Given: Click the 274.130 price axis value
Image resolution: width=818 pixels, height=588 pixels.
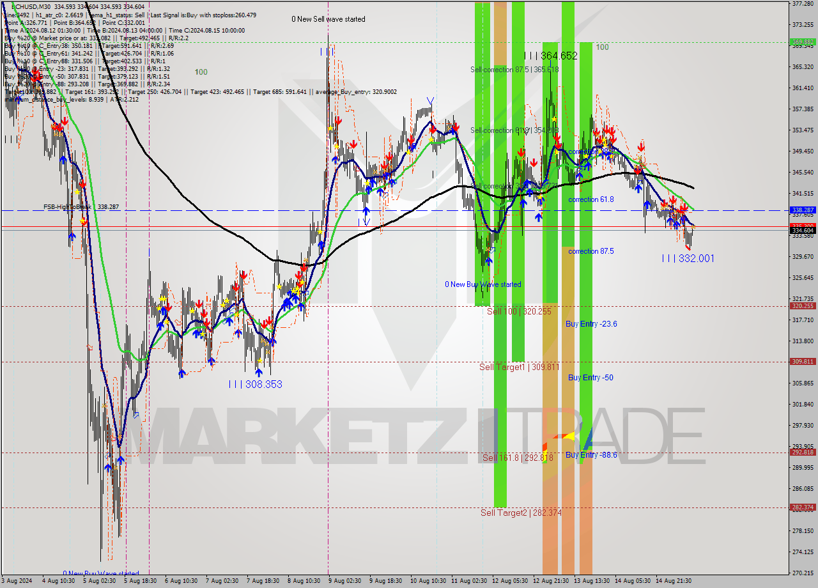Looking at the screenshot, I should (x=803, y=552).
